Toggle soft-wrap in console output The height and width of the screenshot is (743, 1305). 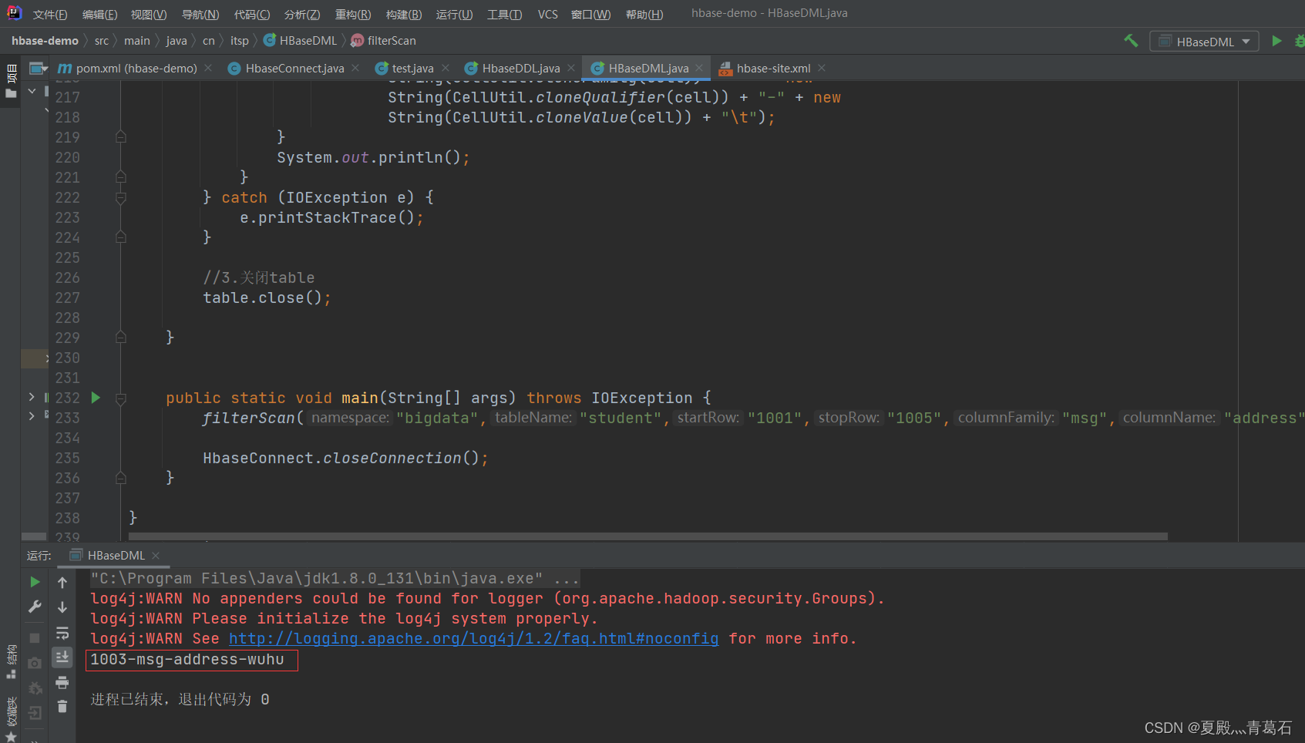[x=62, y=633]
